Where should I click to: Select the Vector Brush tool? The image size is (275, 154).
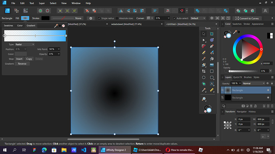tap(212, 53)
